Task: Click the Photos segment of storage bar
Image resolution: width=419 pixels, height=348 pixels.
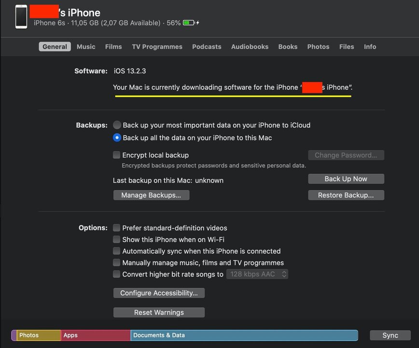Action: coord(39,335)
